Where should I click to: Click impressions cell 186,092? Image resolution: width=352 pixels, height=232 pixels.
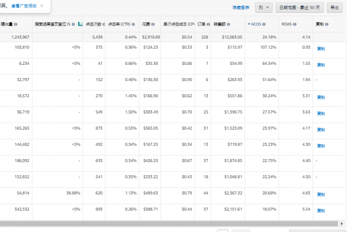22,161
